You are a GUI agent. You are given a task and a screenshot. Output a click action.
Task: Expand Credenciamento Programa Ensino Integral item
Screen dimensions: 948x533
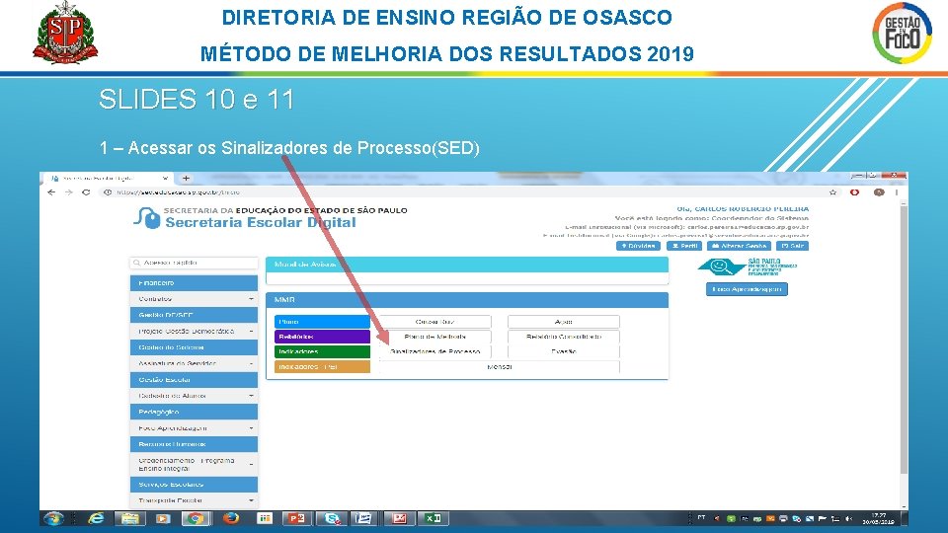click(194, 464)
